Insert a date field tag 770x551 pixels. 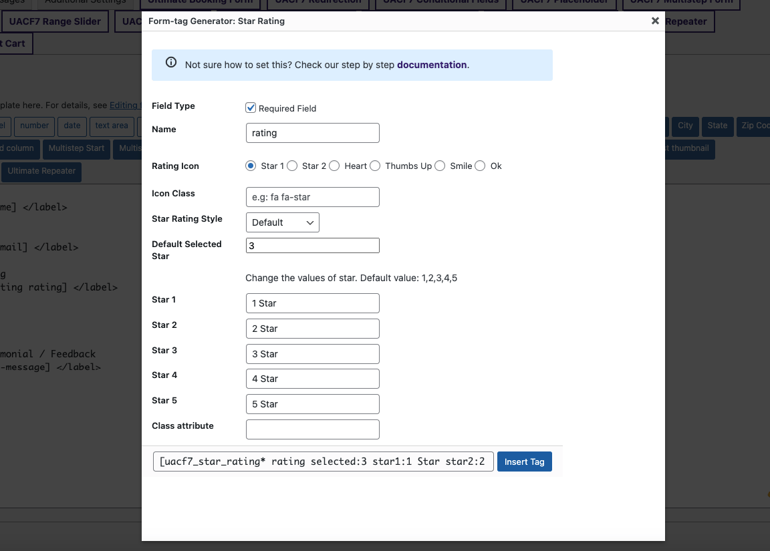tap(72, 126)
